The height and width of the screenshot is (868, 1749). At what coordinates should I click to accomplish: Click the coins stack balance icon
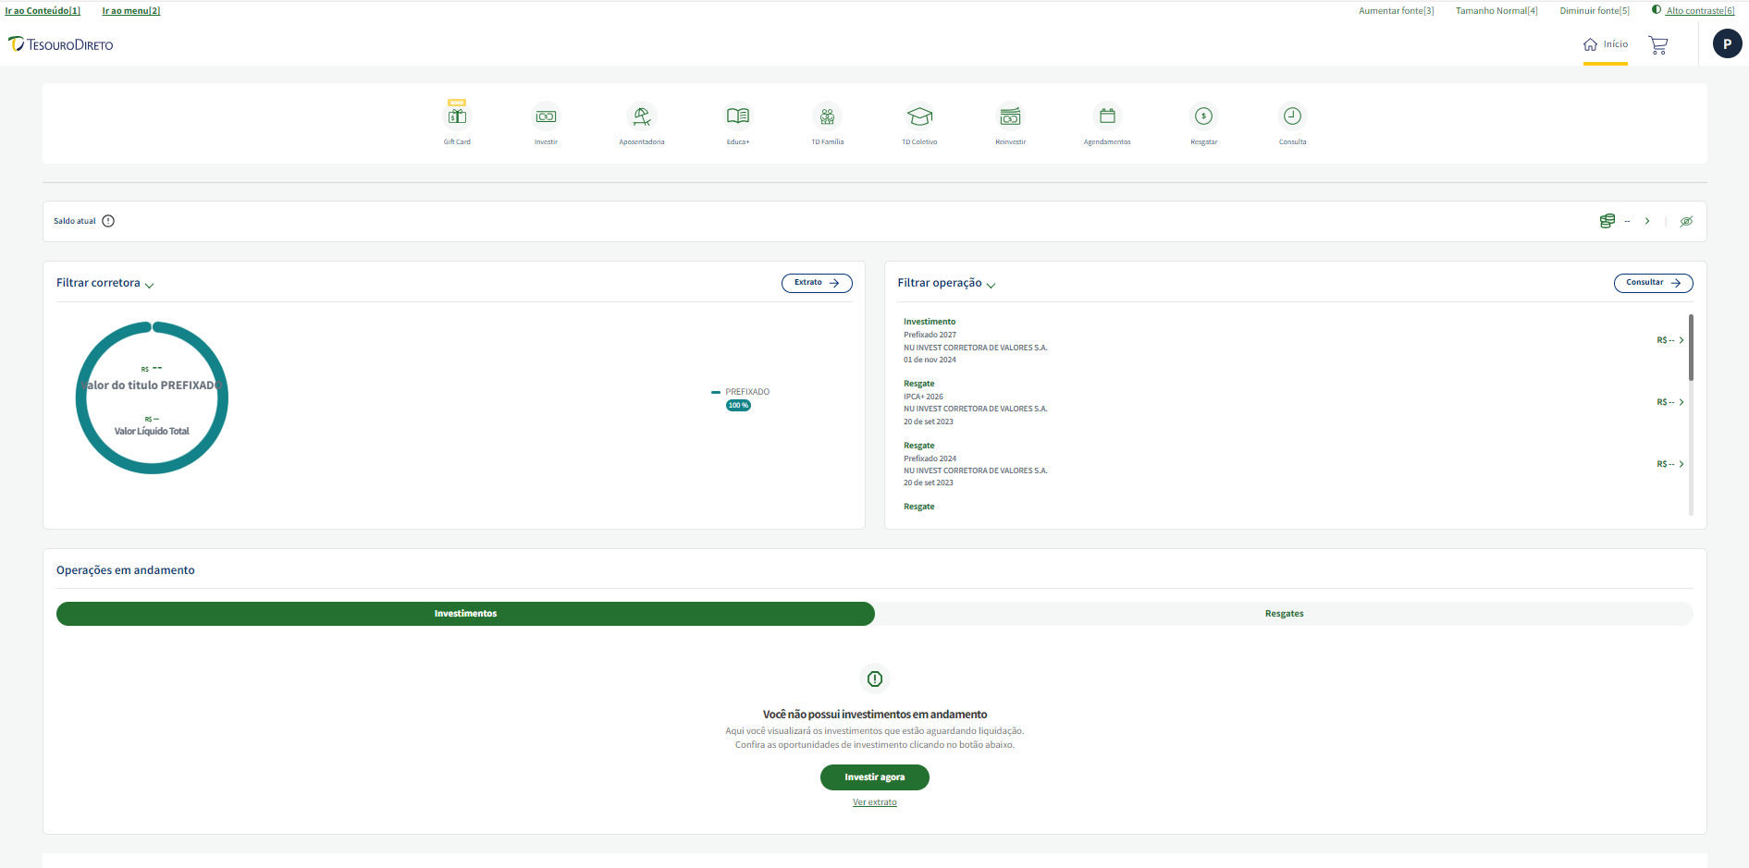click(1607, 221)
